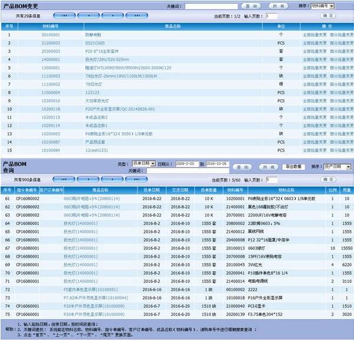Go to first page in 产品BOM查询 pager

click(x=64, y=179)
